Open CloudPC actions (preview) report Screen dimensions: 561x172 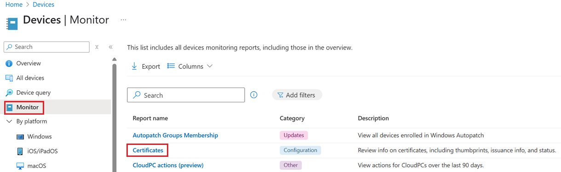pos(168,165)
